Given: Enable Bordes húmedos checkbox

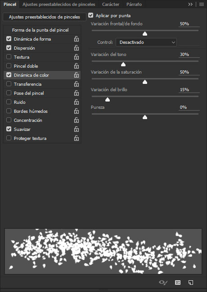Looking at the screenshot, I should pyautogui.click(x=9, y=111).
